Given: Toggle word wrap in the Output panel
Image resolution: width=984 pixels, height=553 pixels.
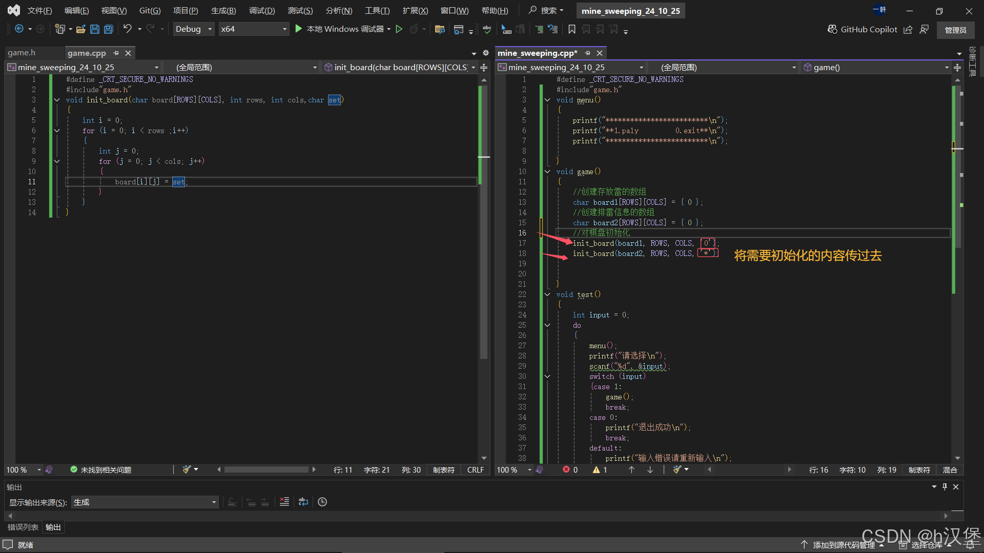Looking at the screenshot, I should click(x=303, y=502).
